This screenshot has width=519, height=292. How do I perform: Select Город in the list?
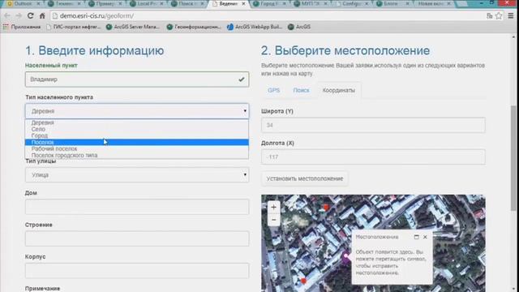coord(137,135)
